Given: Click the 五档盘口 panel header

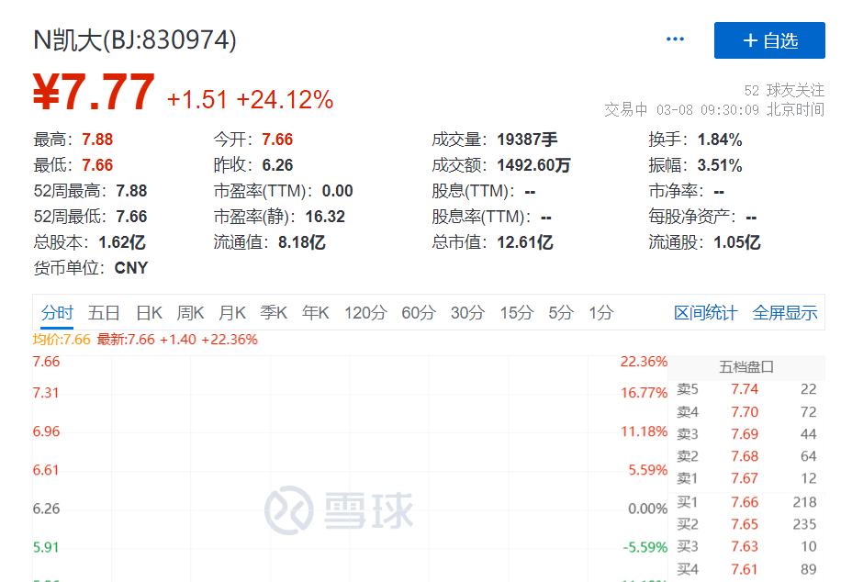Looking at the screenshot, I should pos(746,367).
